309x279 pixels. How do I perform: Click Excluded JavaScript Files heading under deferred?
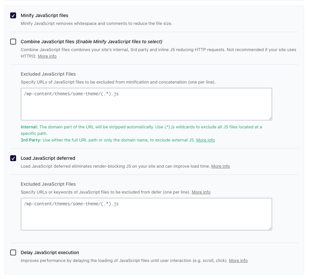[48, 184]
